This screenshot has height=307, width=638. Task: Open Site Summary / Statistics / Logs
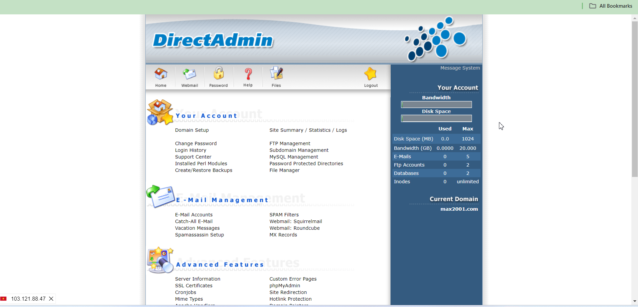tap(308, 130)
